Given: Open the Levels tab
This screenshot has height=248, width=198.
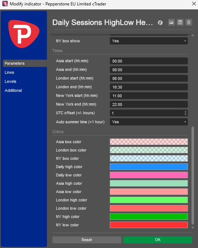Looking at the screenshot, I should tap(10, 81).
